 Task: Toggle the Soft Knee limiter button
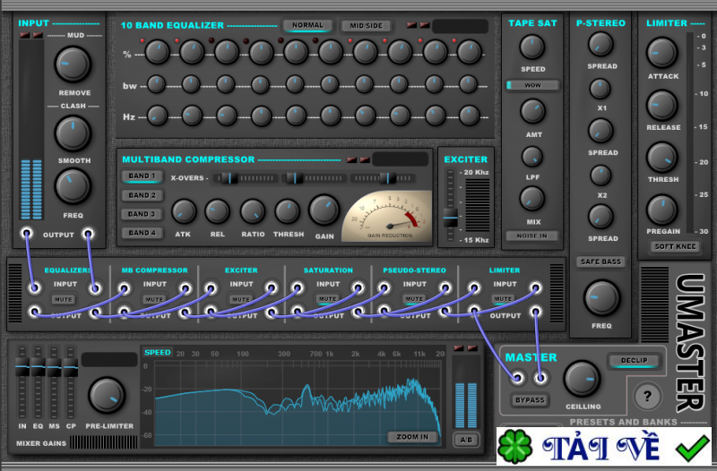tap(675, 246)
